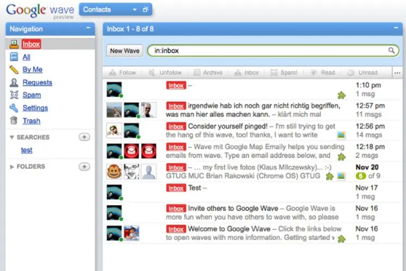Click the puzzle icon on Welcome wave
Screen dimensions: 406x271
[341, 238]
